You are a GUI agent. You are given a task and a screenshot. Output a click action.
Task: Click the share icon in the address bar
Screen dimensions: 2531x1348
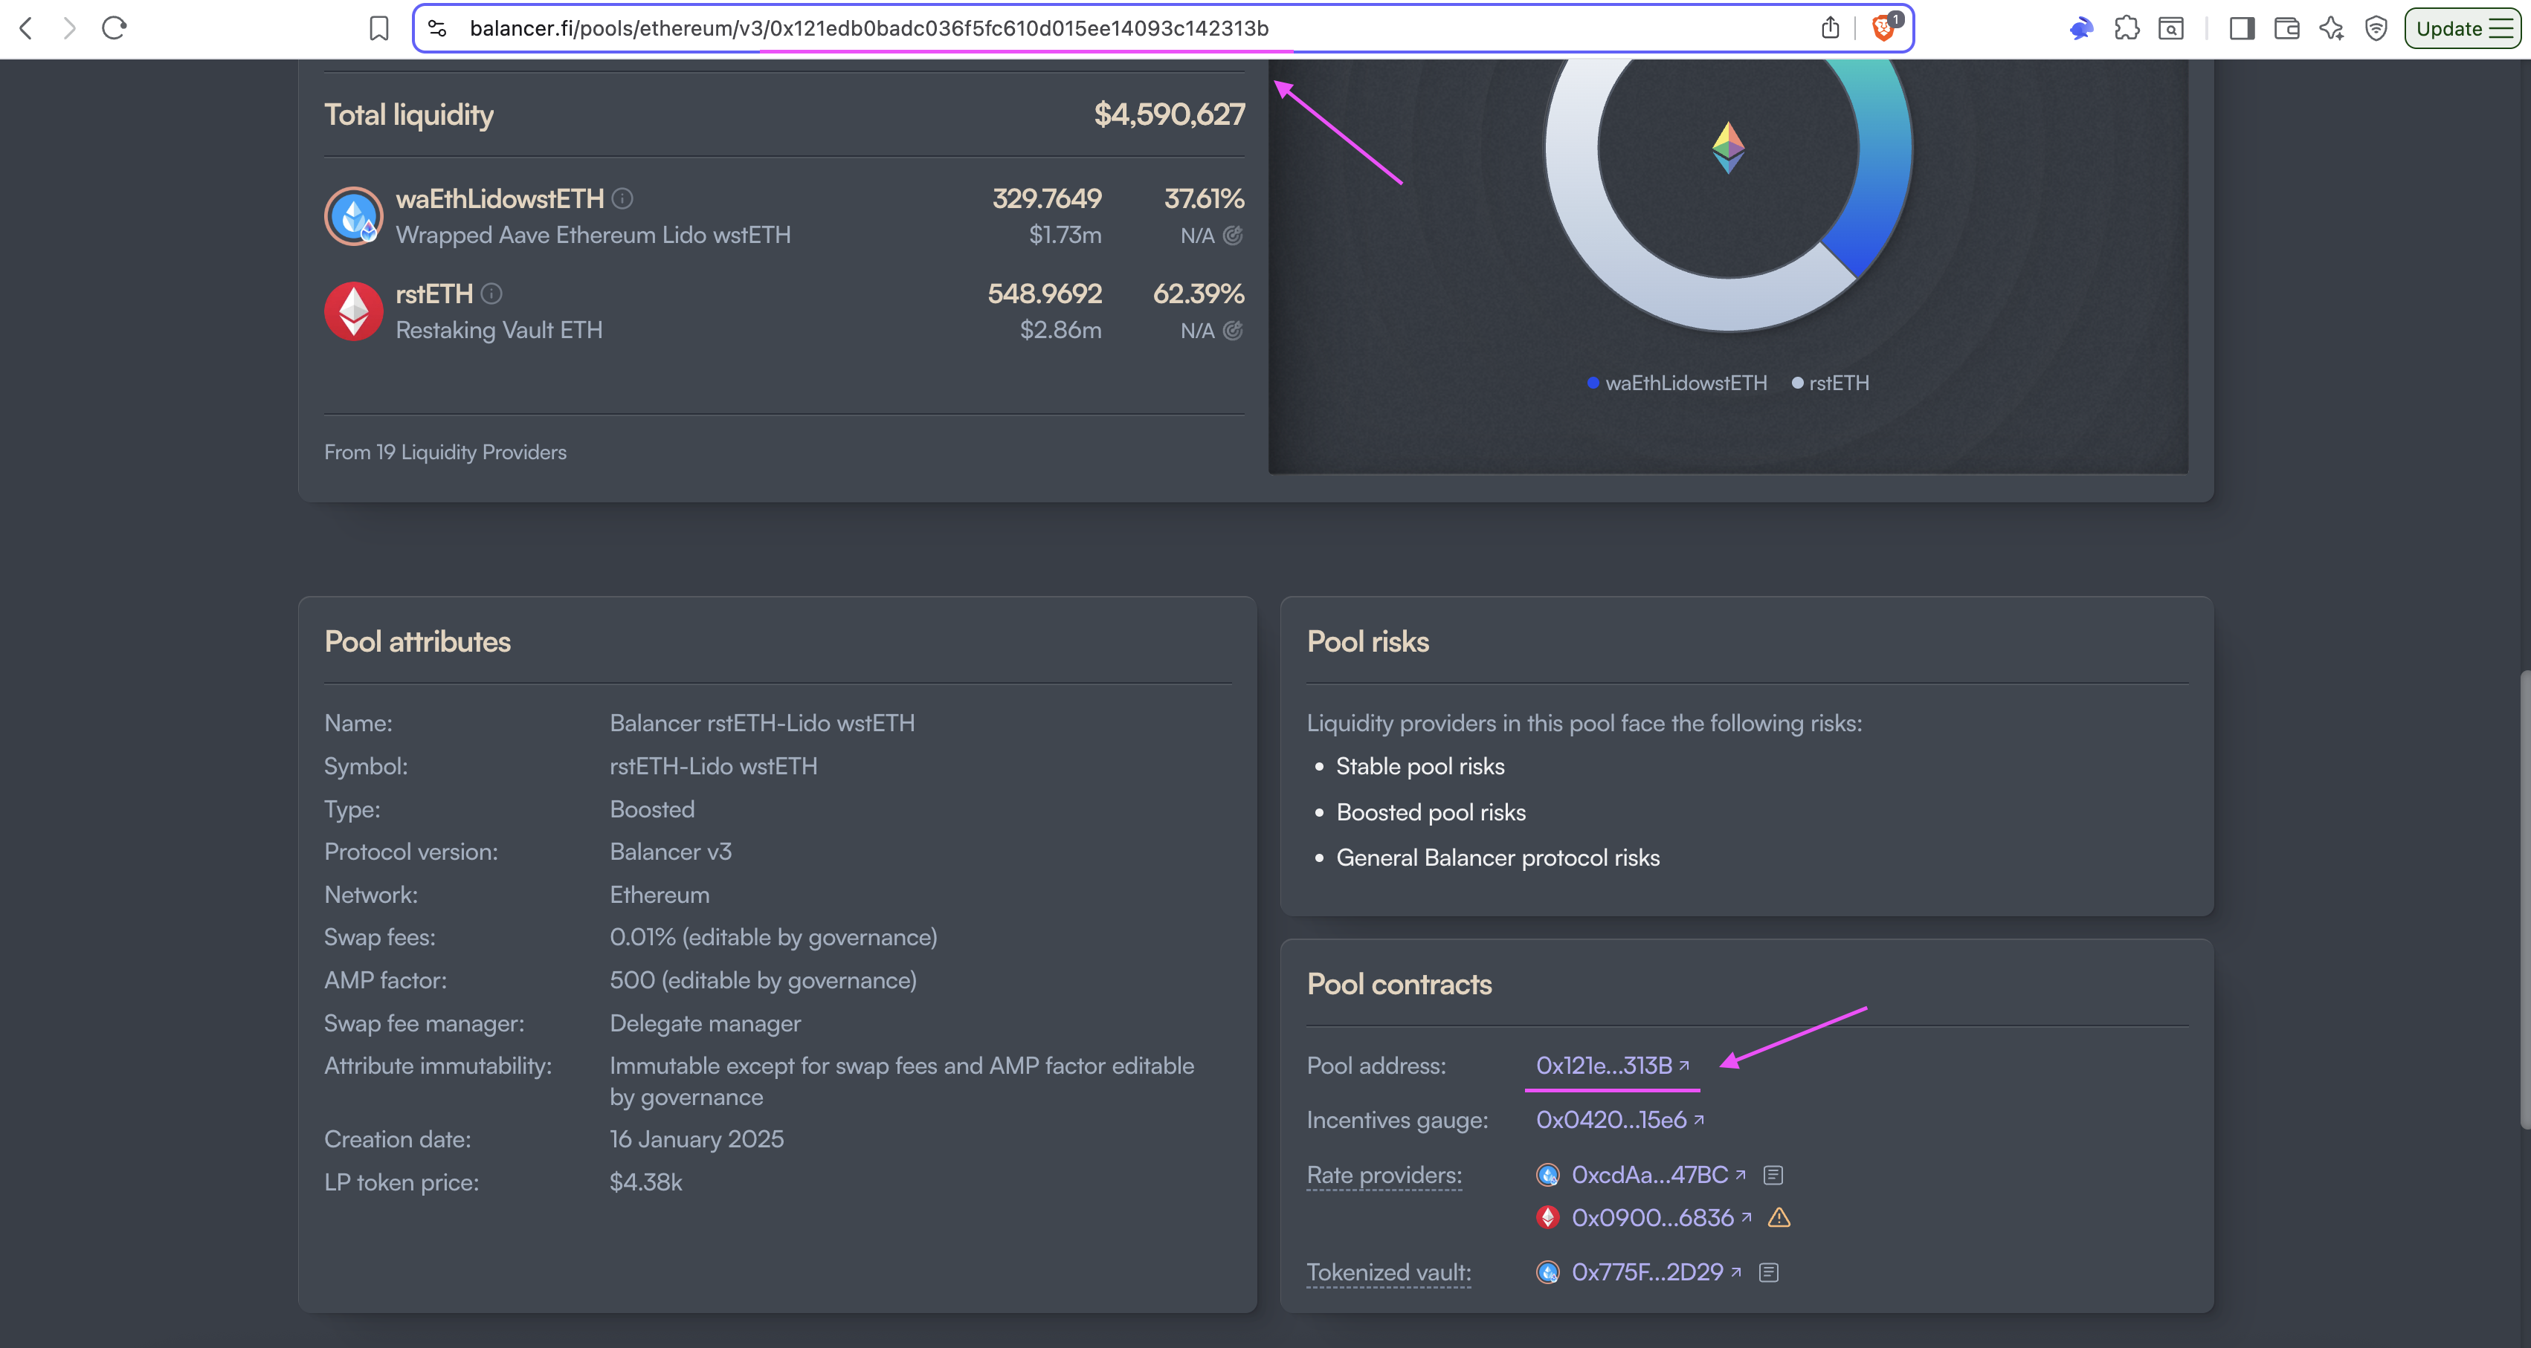[x=1829, y=27]
